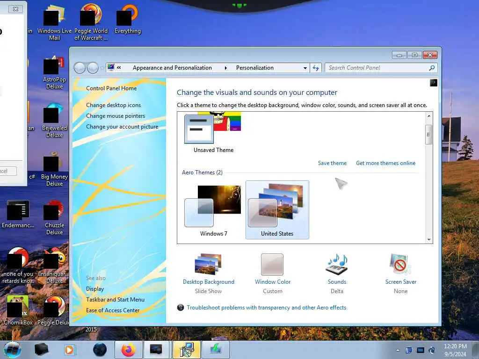This screenshot has width=479, height=359.
Task: Click the taskbar clock showing 12:20 PM
Action: 455,350
